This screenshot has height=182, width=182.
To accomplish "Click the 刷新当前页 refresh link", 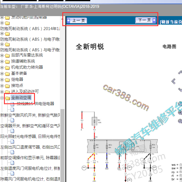I will tap(171, 22).
